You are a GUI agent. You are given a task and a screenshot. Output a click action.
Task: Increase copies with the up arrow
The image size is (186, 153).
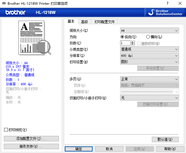[x=133, y=42]
